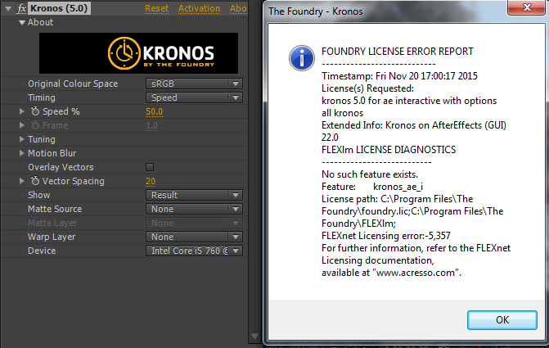The width and height of the screenshot is (549, 348).
Task: Expand the Motion Blur group
Action: (x=22, y=153)
